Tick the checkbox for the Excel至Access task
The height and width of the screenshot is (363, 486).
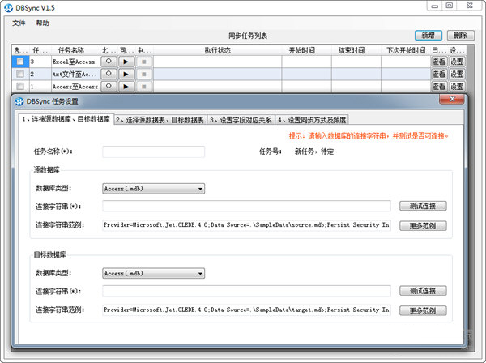[19, 62]
